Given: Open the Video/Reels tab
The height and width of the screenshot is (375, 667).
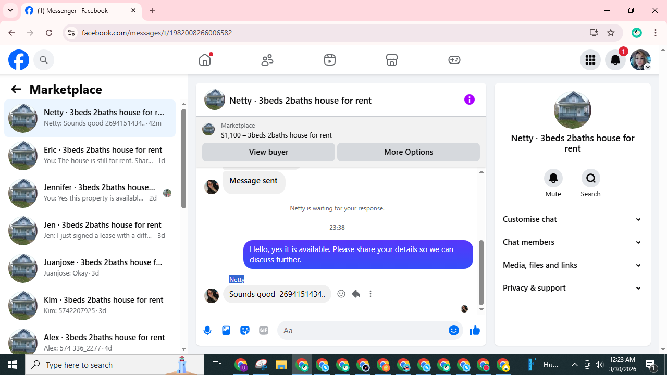Looking at the screenshot, I should [x=330, y=60].
